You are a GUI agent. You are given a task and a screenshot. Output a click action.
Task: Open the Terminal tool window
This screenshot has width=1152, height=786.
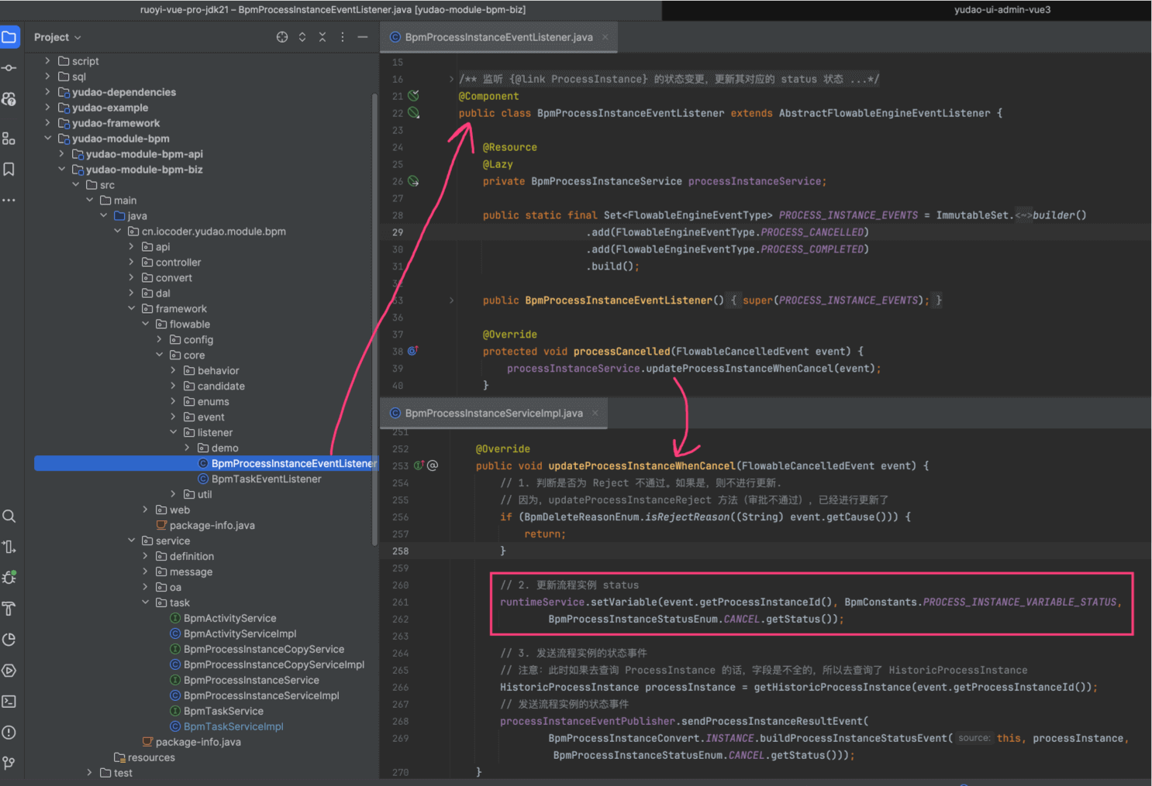[9, 702]
